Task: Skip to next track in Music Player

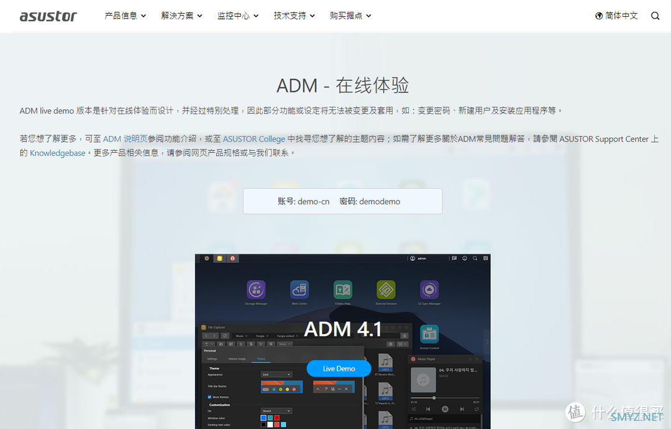Action: click(x=462, y=409)
